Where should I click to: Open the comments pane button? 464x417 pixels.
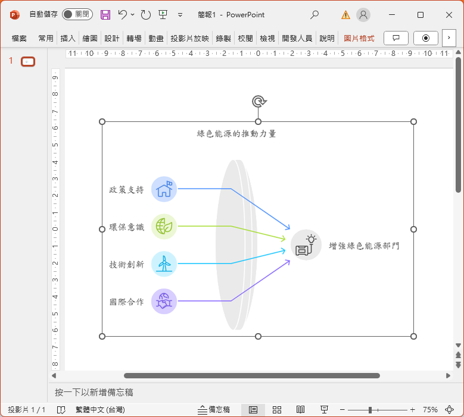coord(396,38)
